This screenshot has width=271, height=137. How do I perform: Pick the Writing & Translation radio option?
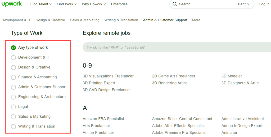pos(13,127)
